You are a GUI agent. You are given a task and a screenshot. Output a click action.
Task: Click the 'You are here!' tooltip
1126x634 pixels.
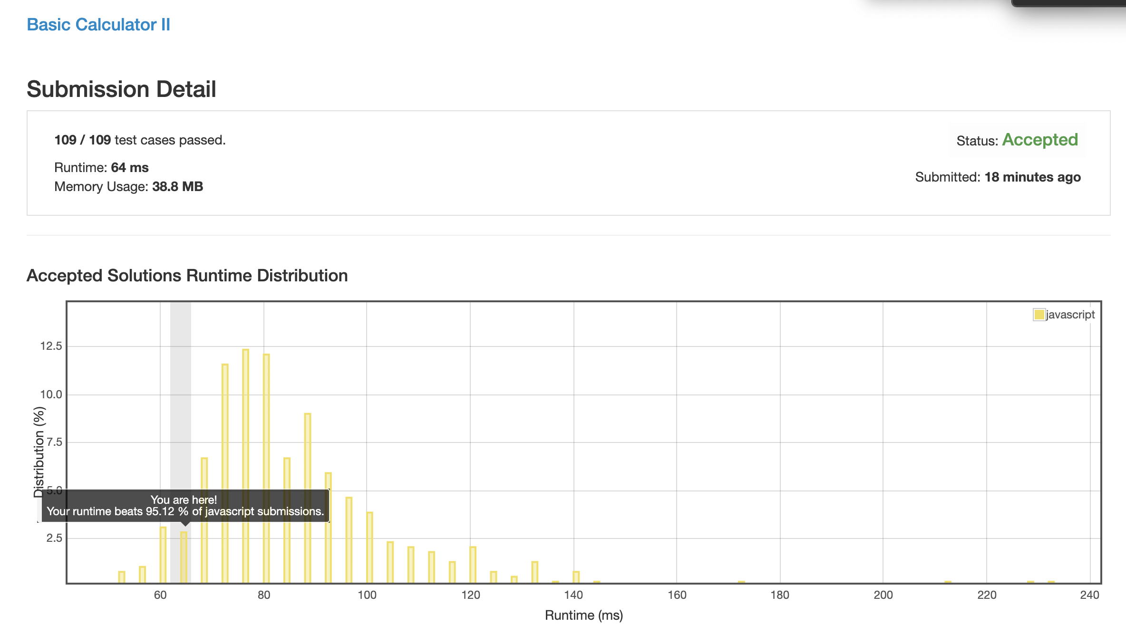(x=185, y=506)
